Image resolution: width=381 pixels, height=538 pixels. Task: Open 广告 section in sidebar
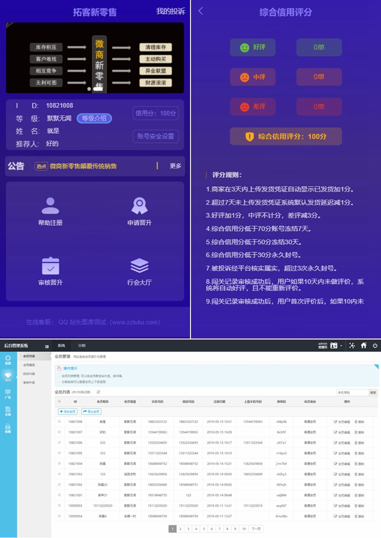pos(8,394)
